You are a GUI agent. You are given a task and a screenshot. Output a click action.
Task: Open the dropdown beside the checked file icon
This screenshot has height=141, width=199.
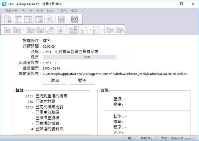pos(90,30)
